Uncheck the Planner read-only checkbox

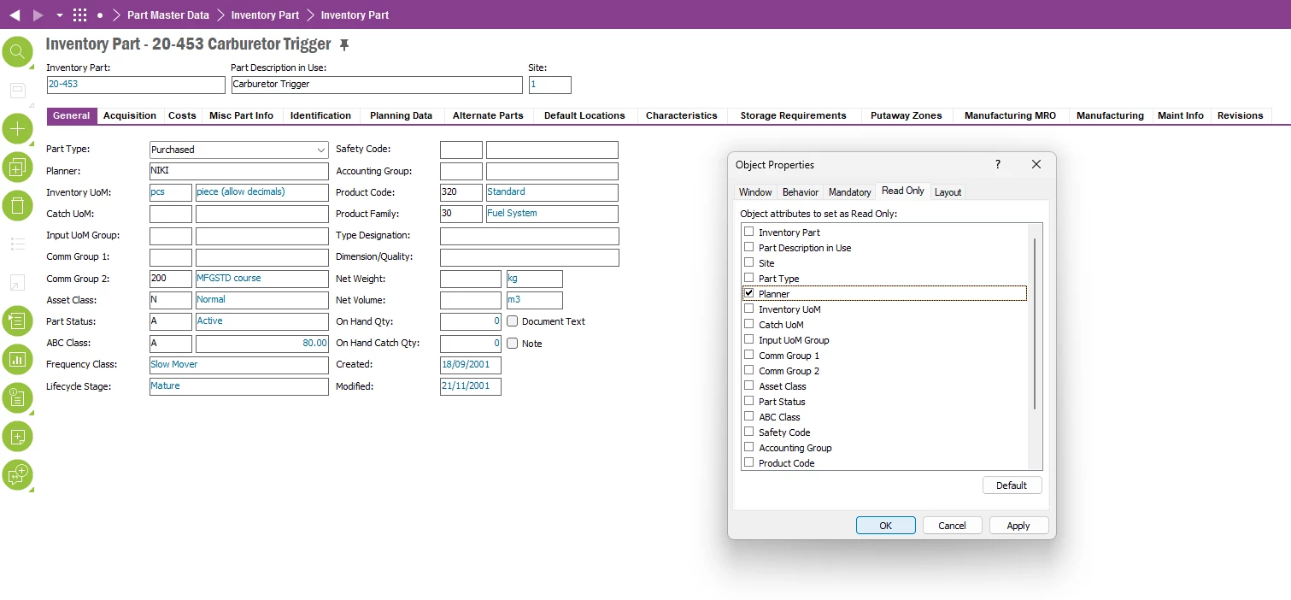pyautogui.click(x=749, y=293)
